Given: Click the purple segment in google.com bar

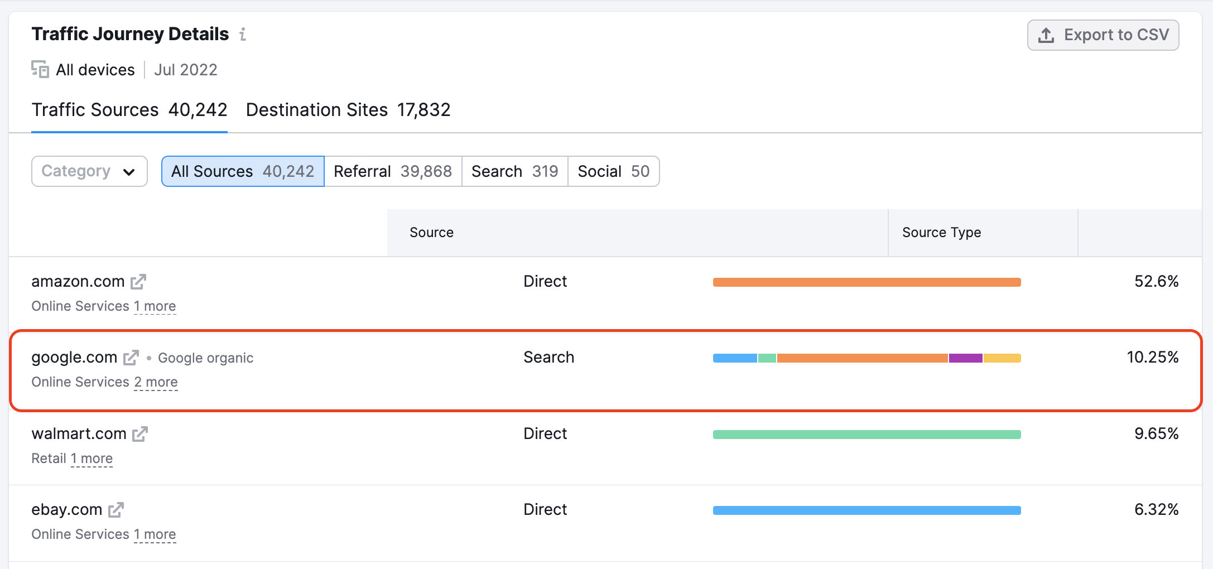Looking at the screenshot, I should point(966,358).
